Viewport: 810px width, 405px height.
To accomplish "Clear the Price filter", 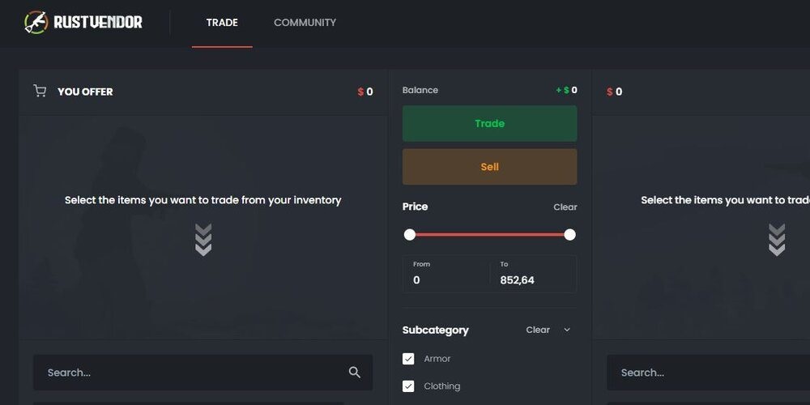I will [565, 207].
